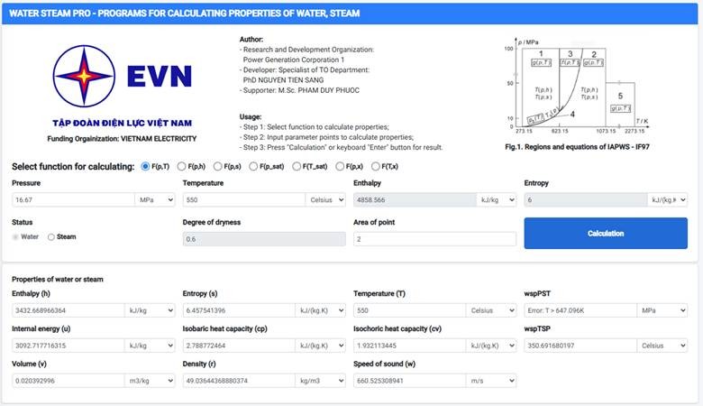Choose the F(p,s) calculation function

click(222, 166)
